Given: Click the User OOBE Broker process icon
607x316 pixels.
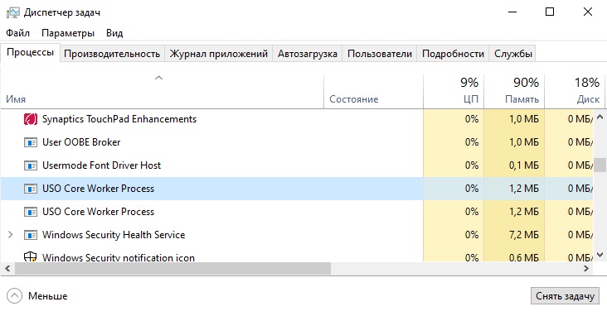Looking at the screenshot, I should tap(31, 142).
